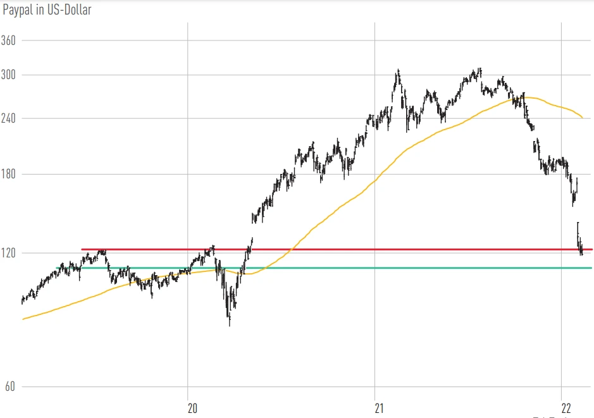This screenshot has height=418, width=594.
Task: Select the year 20 x-axis label
Action: pos(193,407)
